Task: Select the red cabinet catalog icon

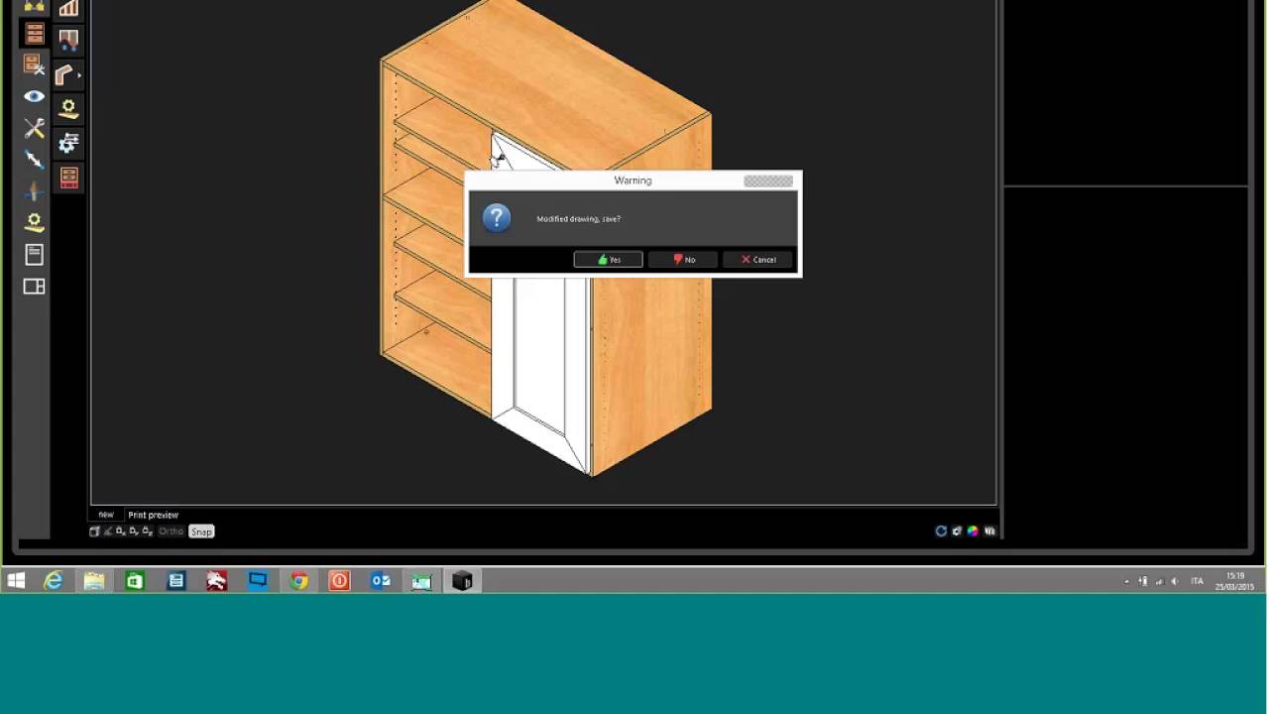Action: click(68, 178)
